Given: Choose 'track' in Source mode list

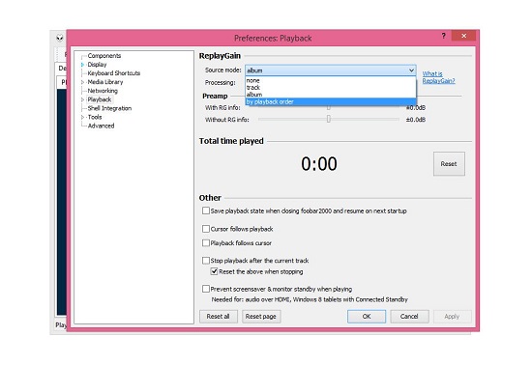Looking at the screenshot, I should coord(331,87).
